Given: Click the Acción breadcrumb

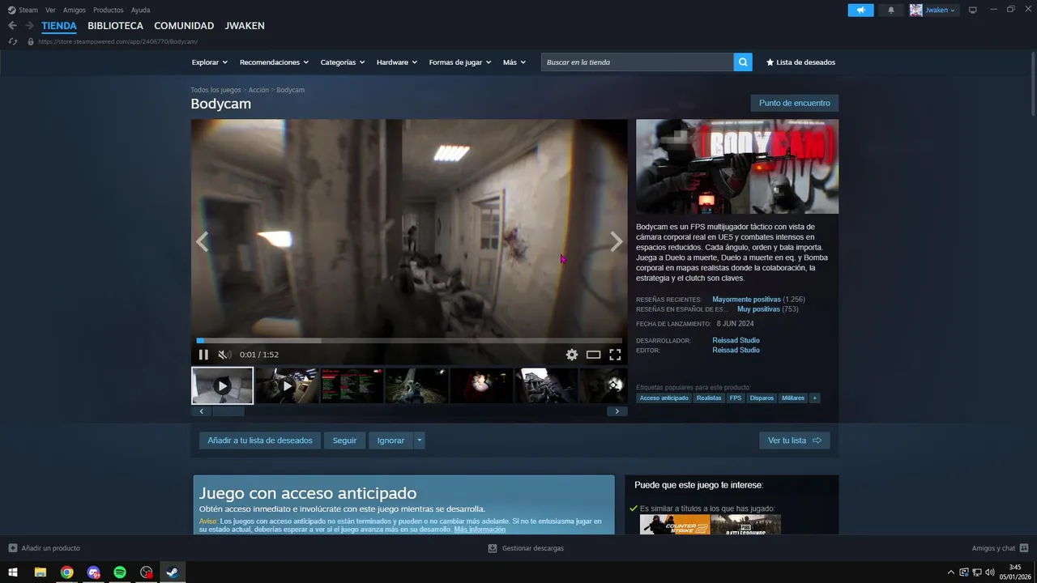Looking at the screenshot, I should coord(258,90).
